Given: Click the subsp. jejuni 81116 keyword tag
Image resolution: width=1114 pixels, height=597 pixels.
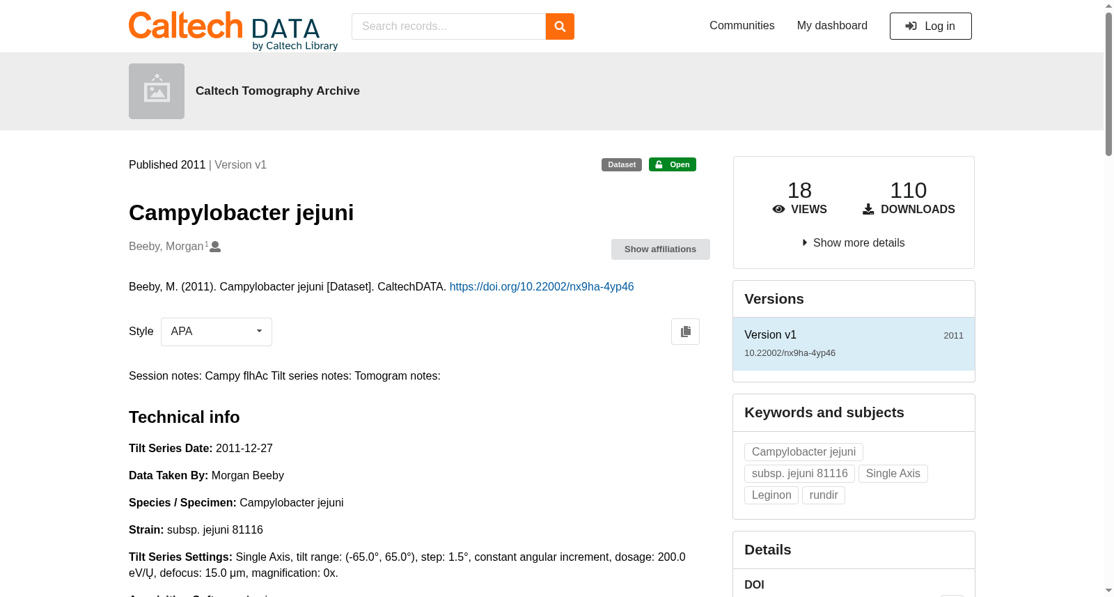Looking at the screenshot, I should point(799,474).
